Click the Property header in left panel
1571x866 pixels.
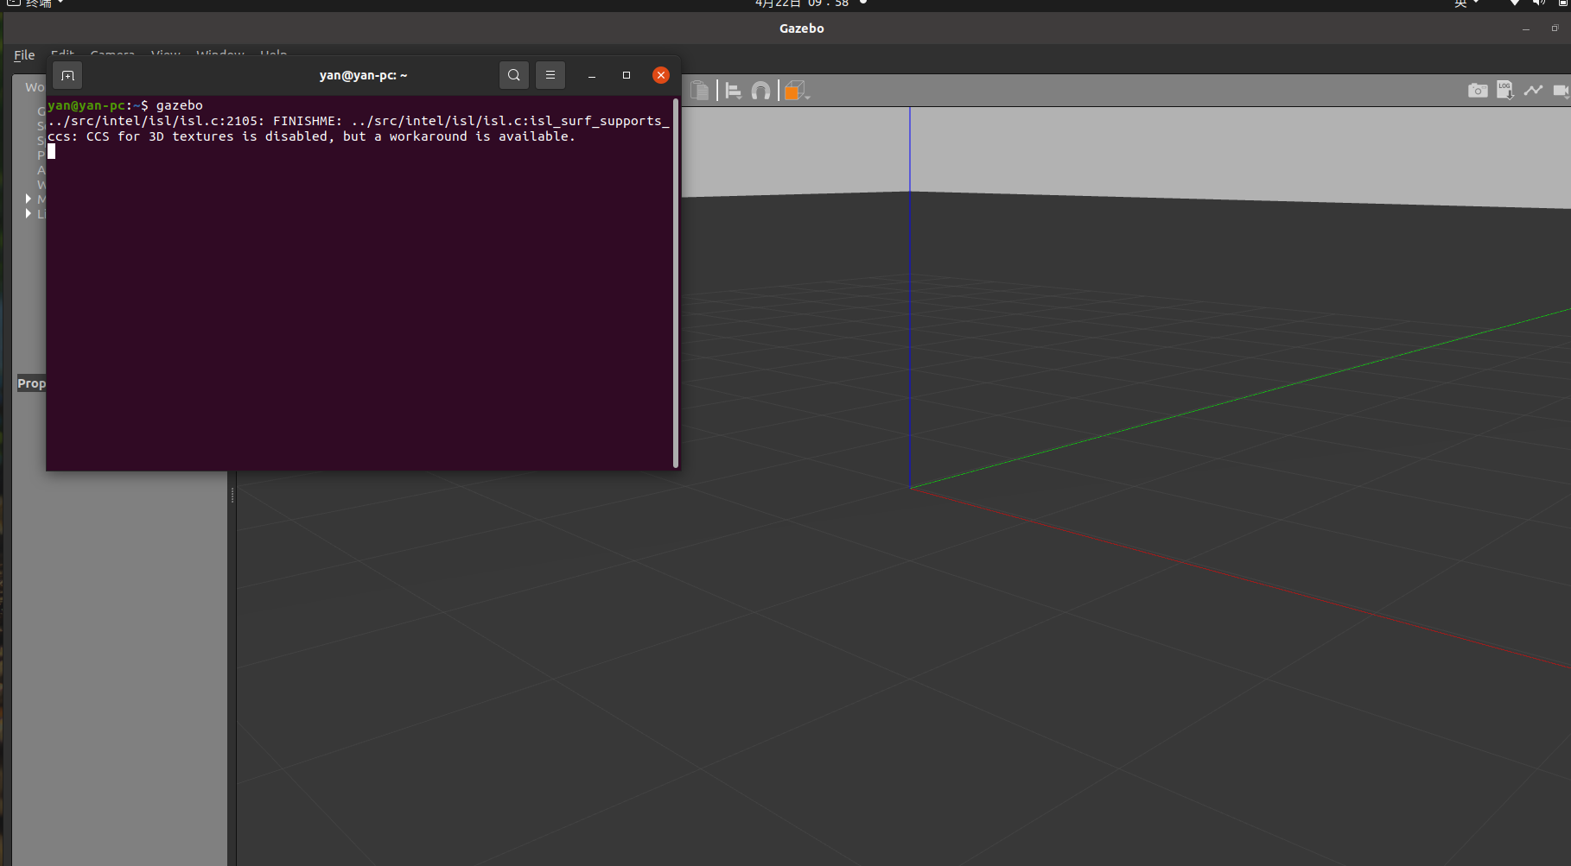click(32, 383)
